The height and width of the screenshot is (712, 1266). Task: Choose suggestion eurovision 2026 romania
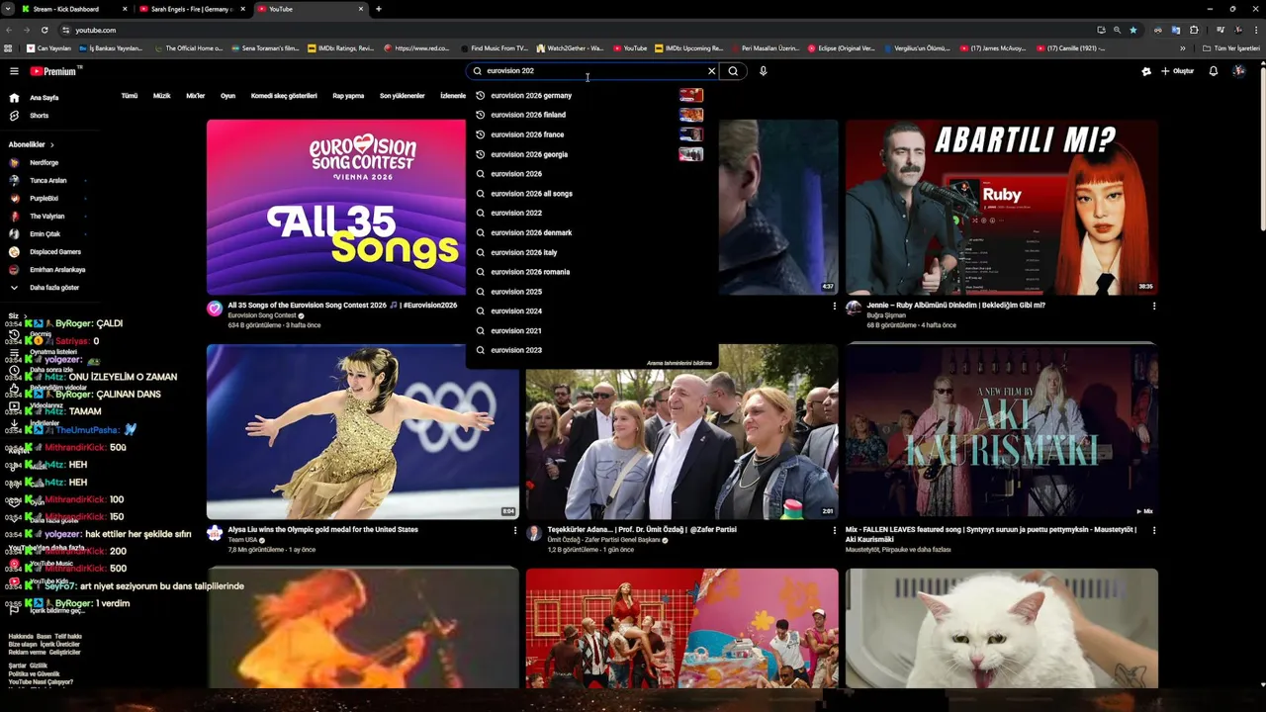[591, 272]
